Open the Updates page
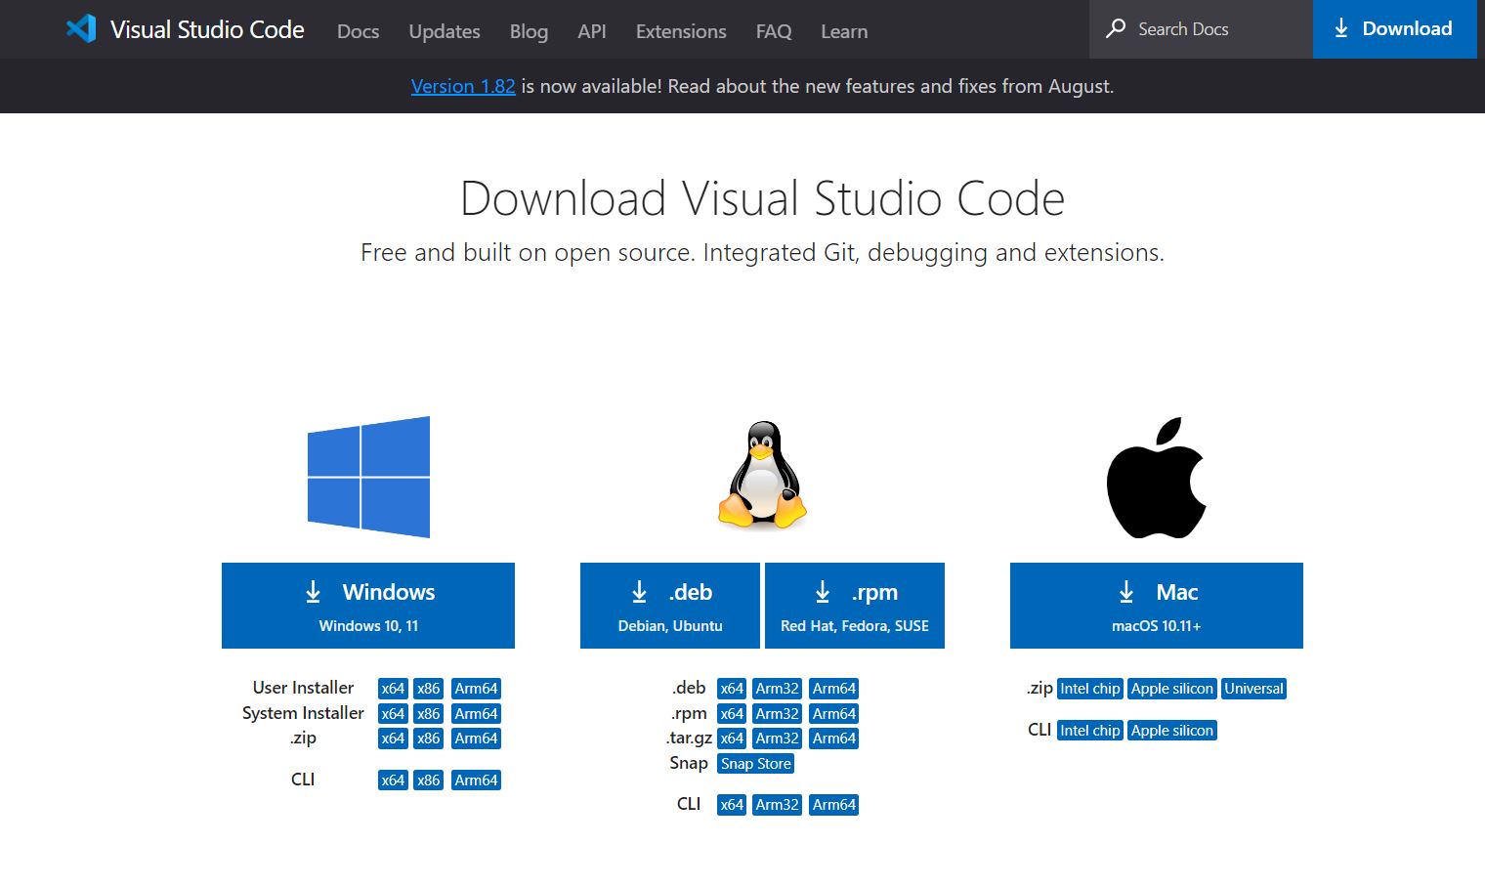The width and height of the screenshot is (1485, 886). [445, 31]
